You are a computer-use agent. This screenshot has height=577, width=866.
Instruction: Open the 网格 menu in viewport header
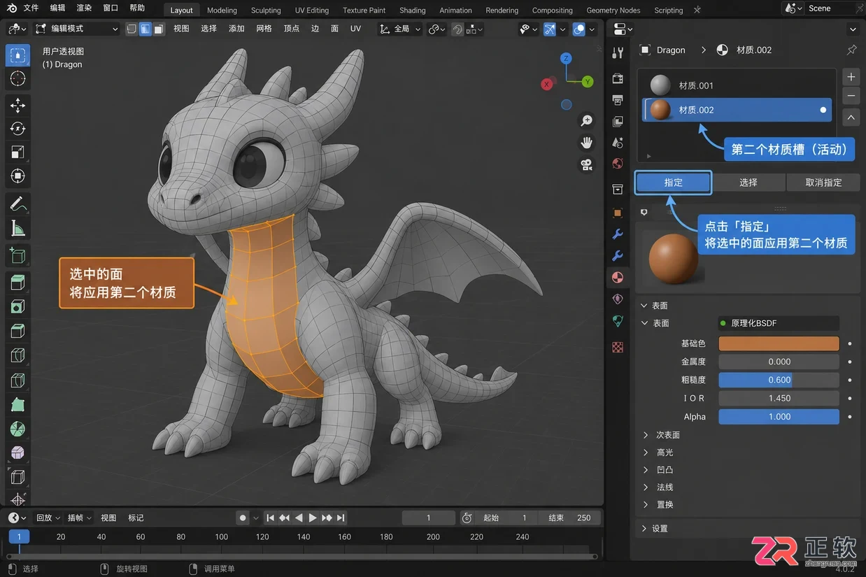click(x=264, y=29)
